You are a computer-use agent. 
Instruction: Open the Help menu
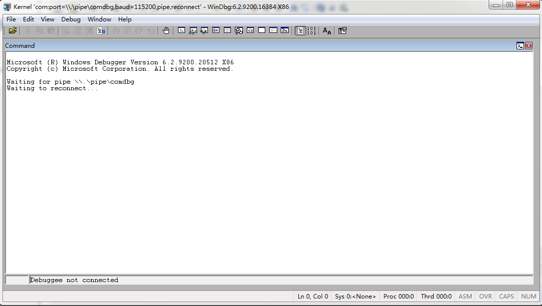click(x=125, y=19)
